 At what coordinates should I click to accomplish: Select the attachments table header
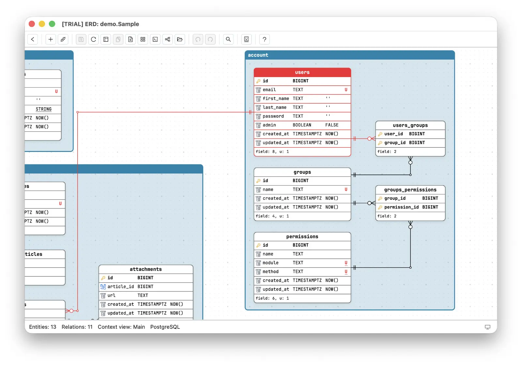pyautogui.click(x=146, y=269)
